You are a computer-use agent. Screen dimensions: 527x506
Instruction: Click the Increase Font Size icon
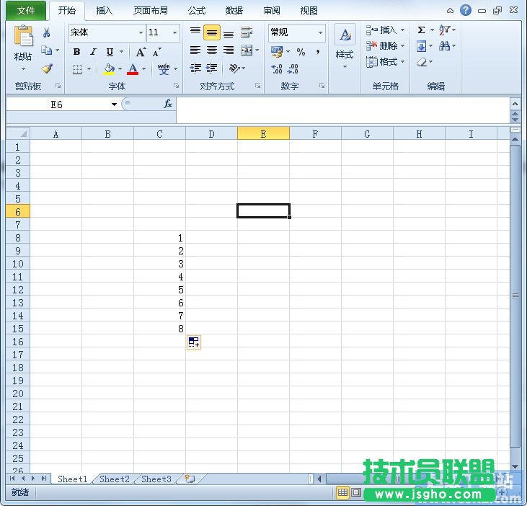pyautogui.click(x=141, y=52)
